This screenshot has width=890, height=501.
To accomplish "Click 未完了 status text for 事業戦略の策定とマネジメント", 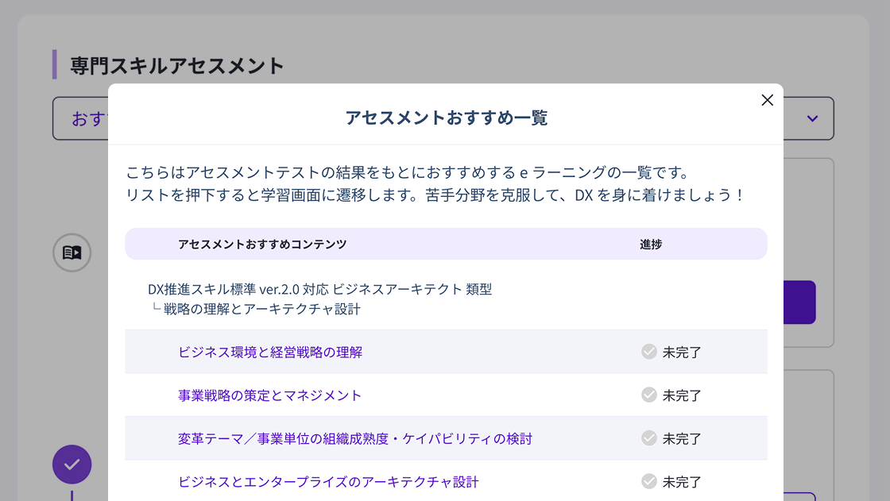I will (682, 395).
